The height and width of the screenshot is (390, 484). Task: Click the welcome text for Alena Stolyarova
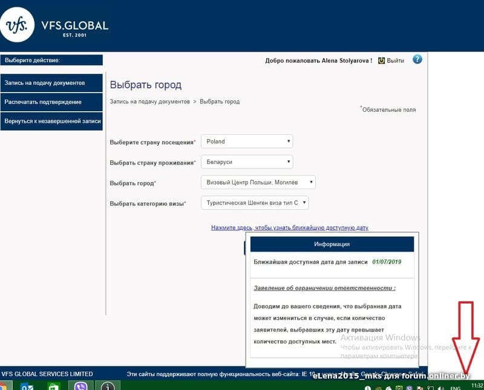coord(319,61)
